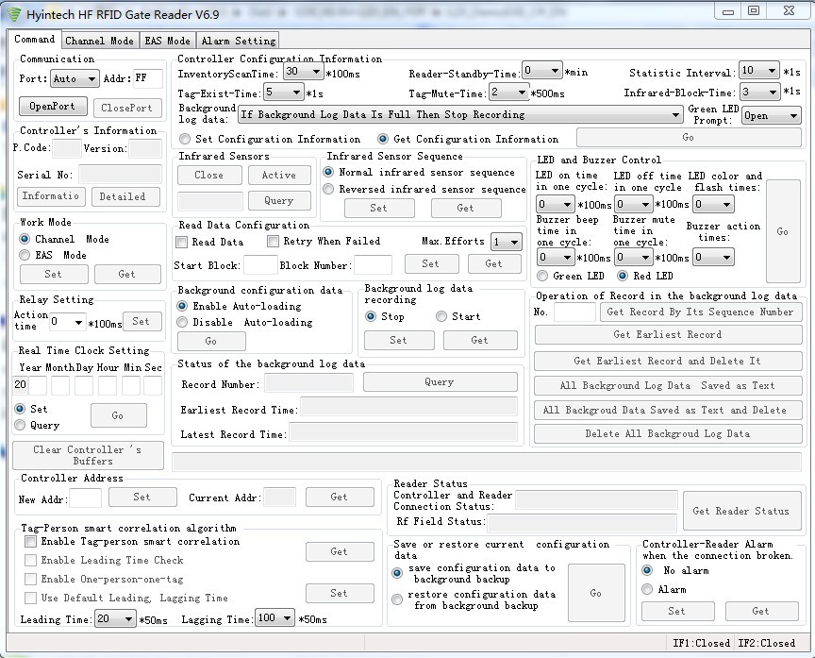This screenshot has width=815, height=658.
Task: Select Start for background log recording
Action: (x=457, y=316)
